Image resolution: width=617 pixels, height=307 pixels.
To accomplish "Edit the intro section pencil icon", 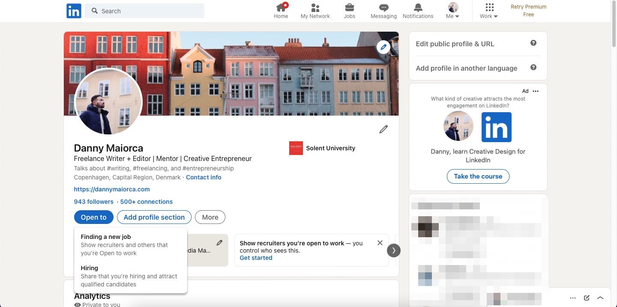I will (x=383, y=129).
